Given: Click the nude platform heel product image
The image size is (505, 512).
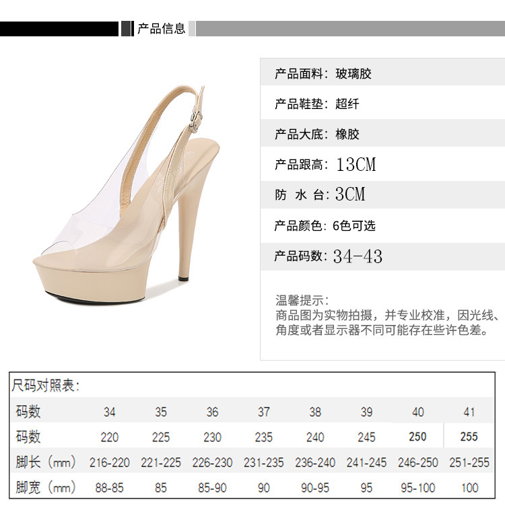Looking at the screenshot, I should click(126, 195).
